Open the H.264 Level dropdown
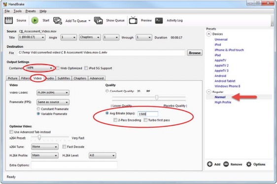277x184 pixels. click(103, 155)
